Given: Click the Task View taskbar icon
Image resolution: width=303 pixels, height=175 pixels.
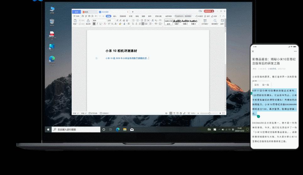Looking at the screenshot, I should (x=111, y=130).
